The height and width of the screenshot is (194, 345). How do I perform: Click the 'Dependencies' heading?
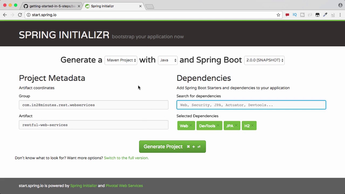point(204,78)
